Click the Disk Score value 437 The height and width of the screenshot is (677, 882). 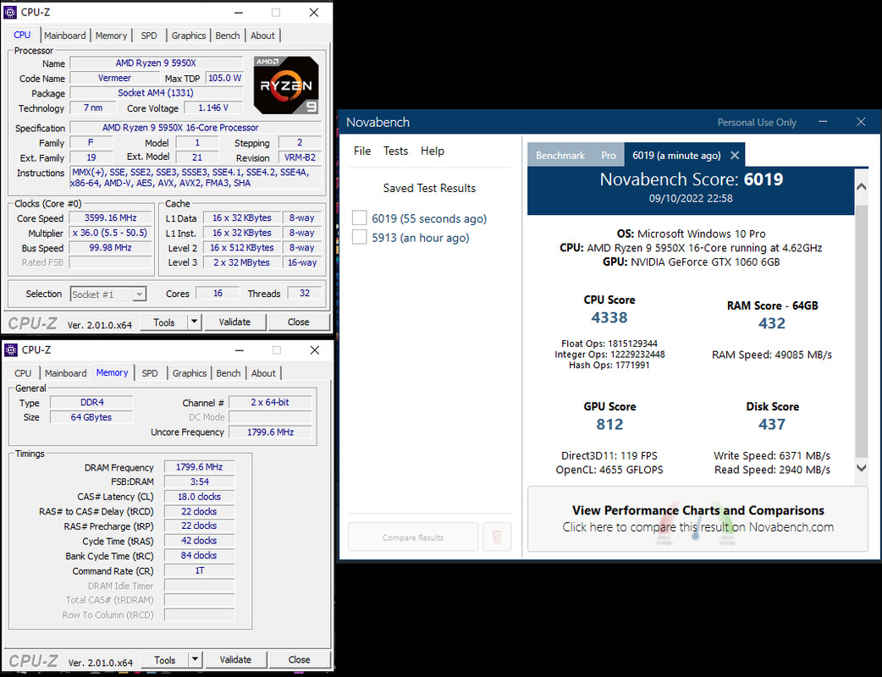click(x=772, y=425)
